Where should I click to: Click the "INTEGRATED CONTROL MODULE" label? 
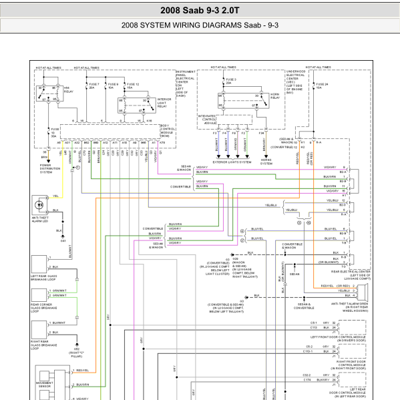[x=207, y=120]
